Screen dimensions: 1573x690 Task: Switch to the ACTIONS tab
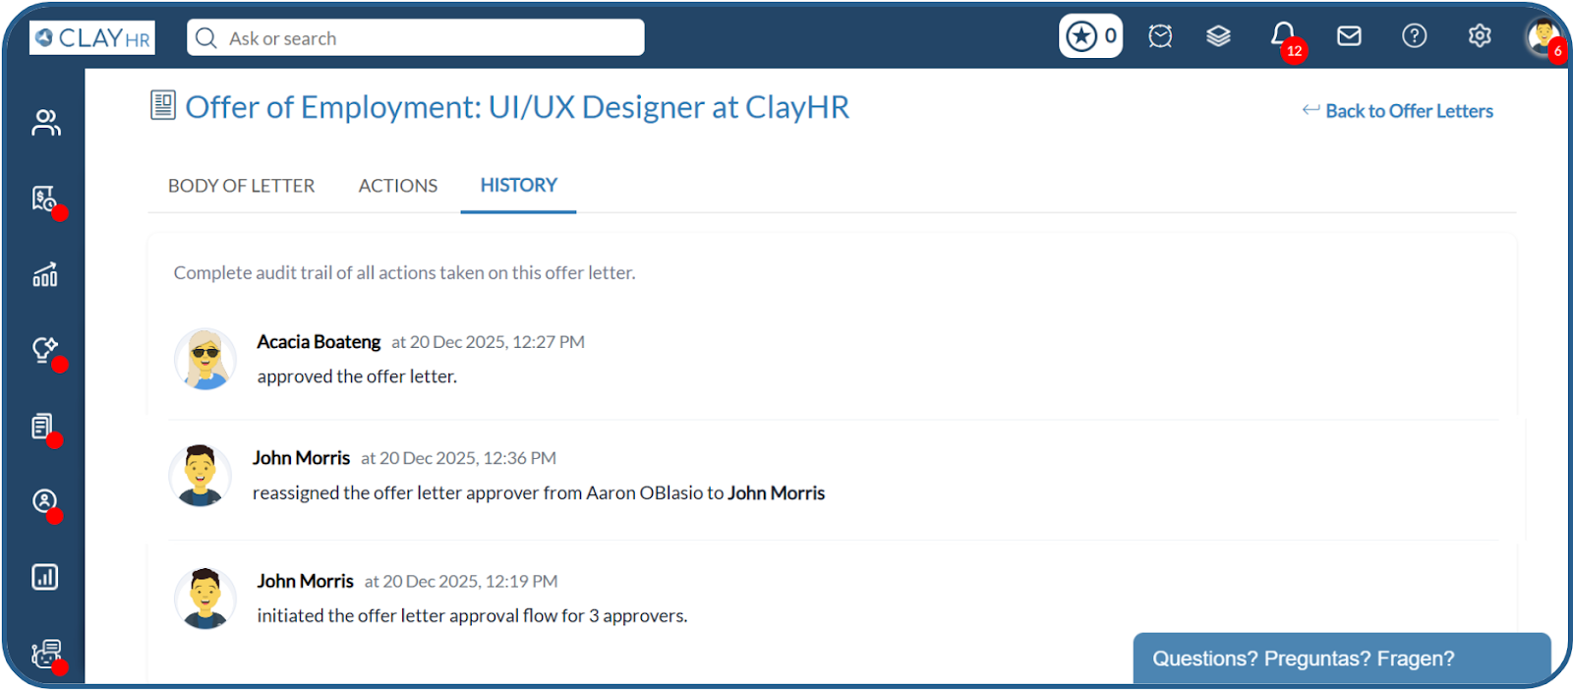[x=398, y=186]
